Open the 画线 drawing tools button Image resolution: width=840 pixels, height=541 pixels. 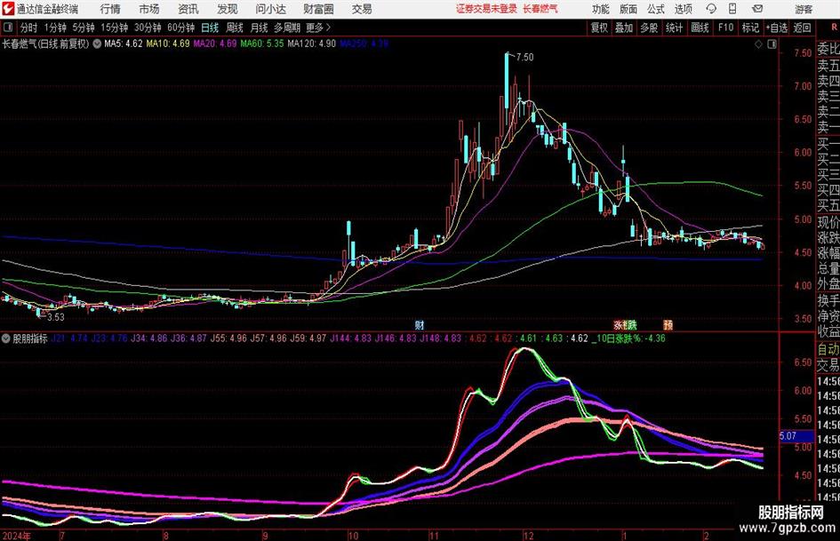[700, 28]
